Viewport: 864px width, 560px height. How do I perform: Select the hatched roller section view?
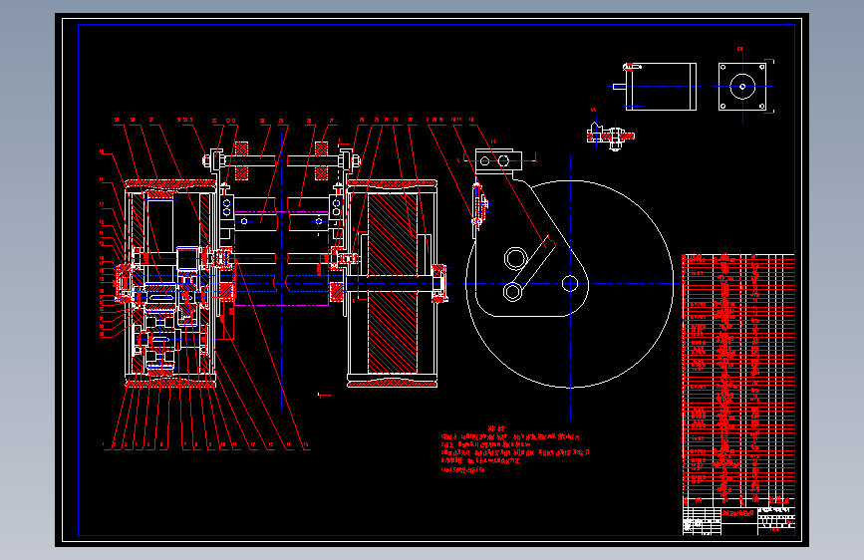coord(393,283)
